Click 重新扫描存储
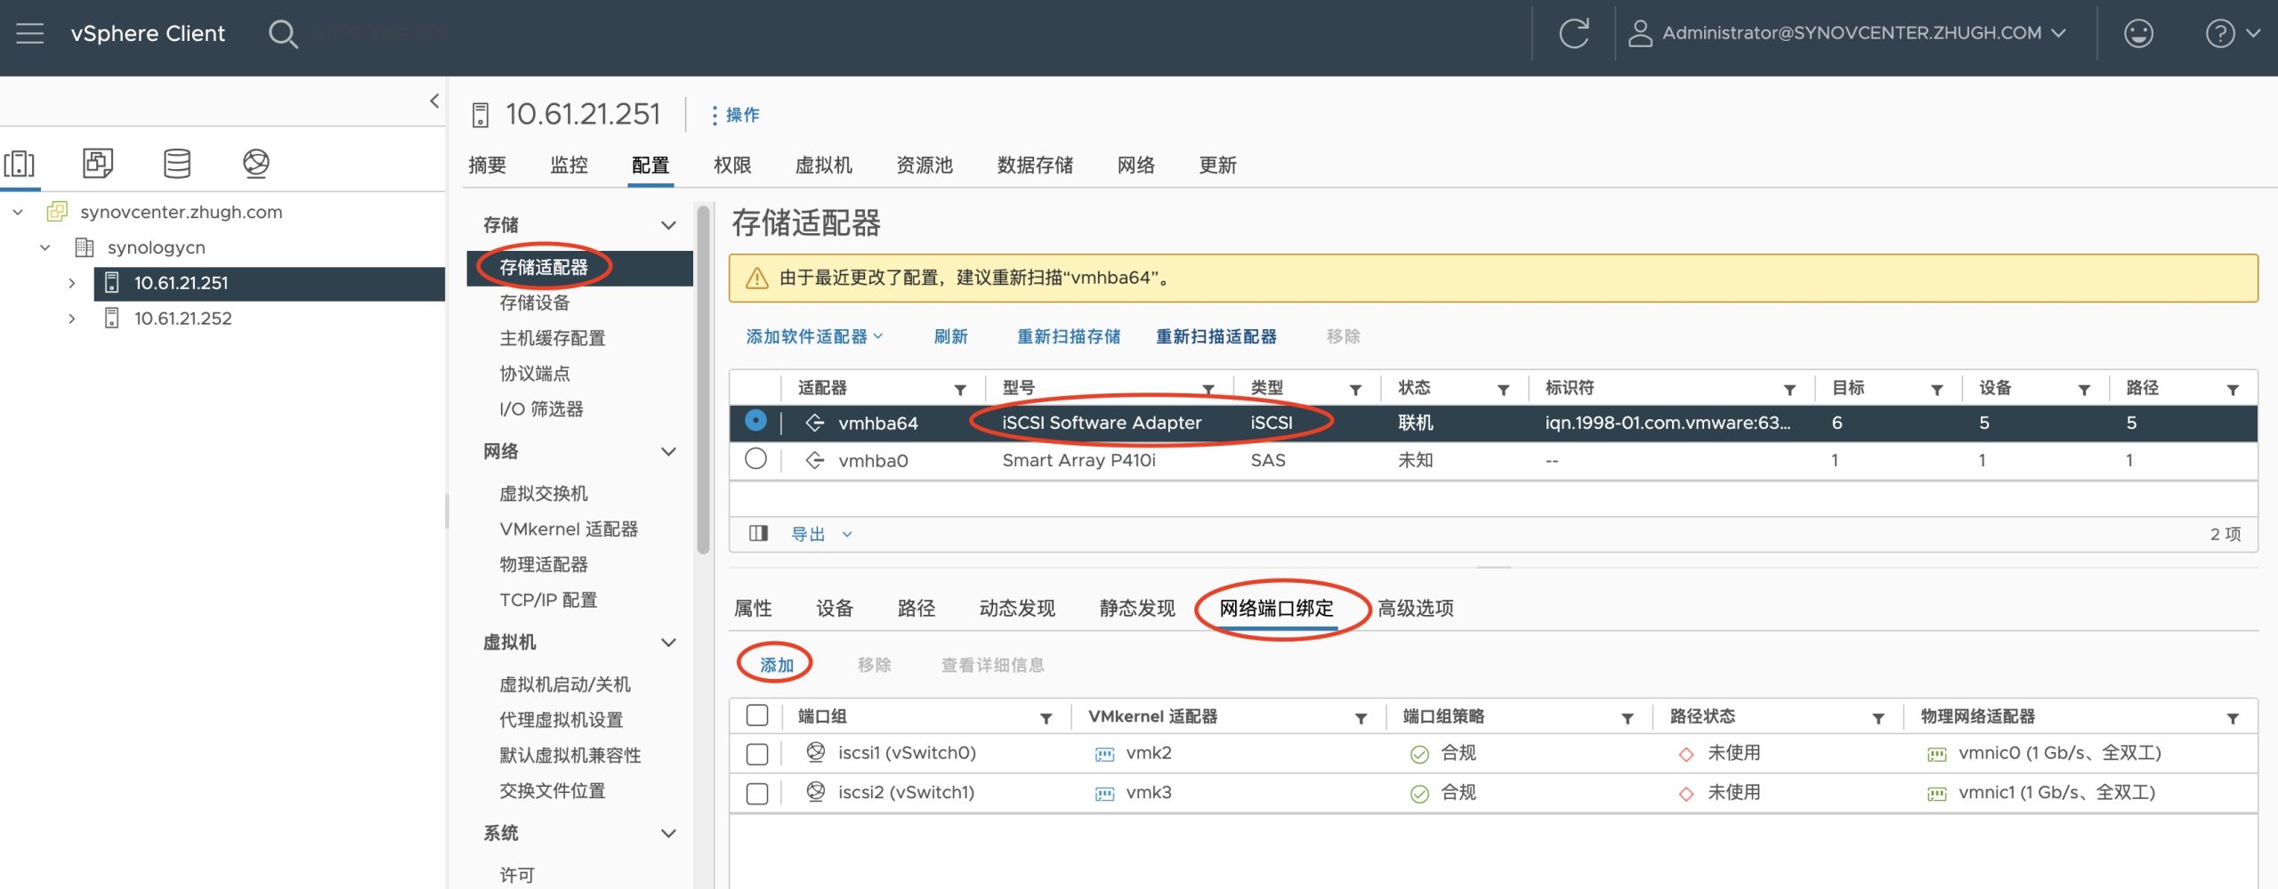The image size is (2278, 889). [1069, 336]
